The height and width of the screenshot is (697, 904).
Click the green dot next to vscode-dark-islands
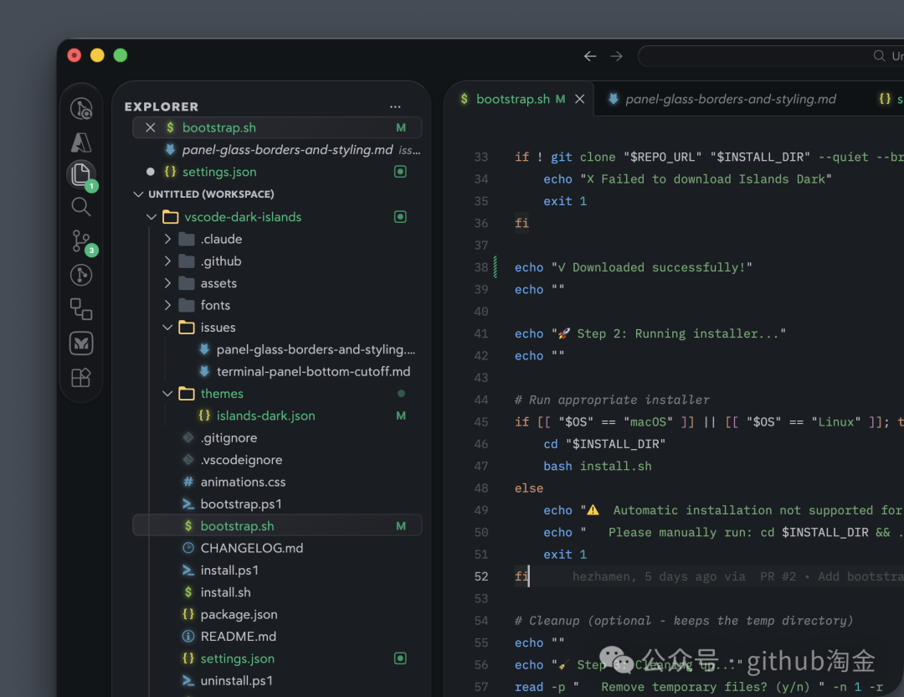tap(400, 216)
